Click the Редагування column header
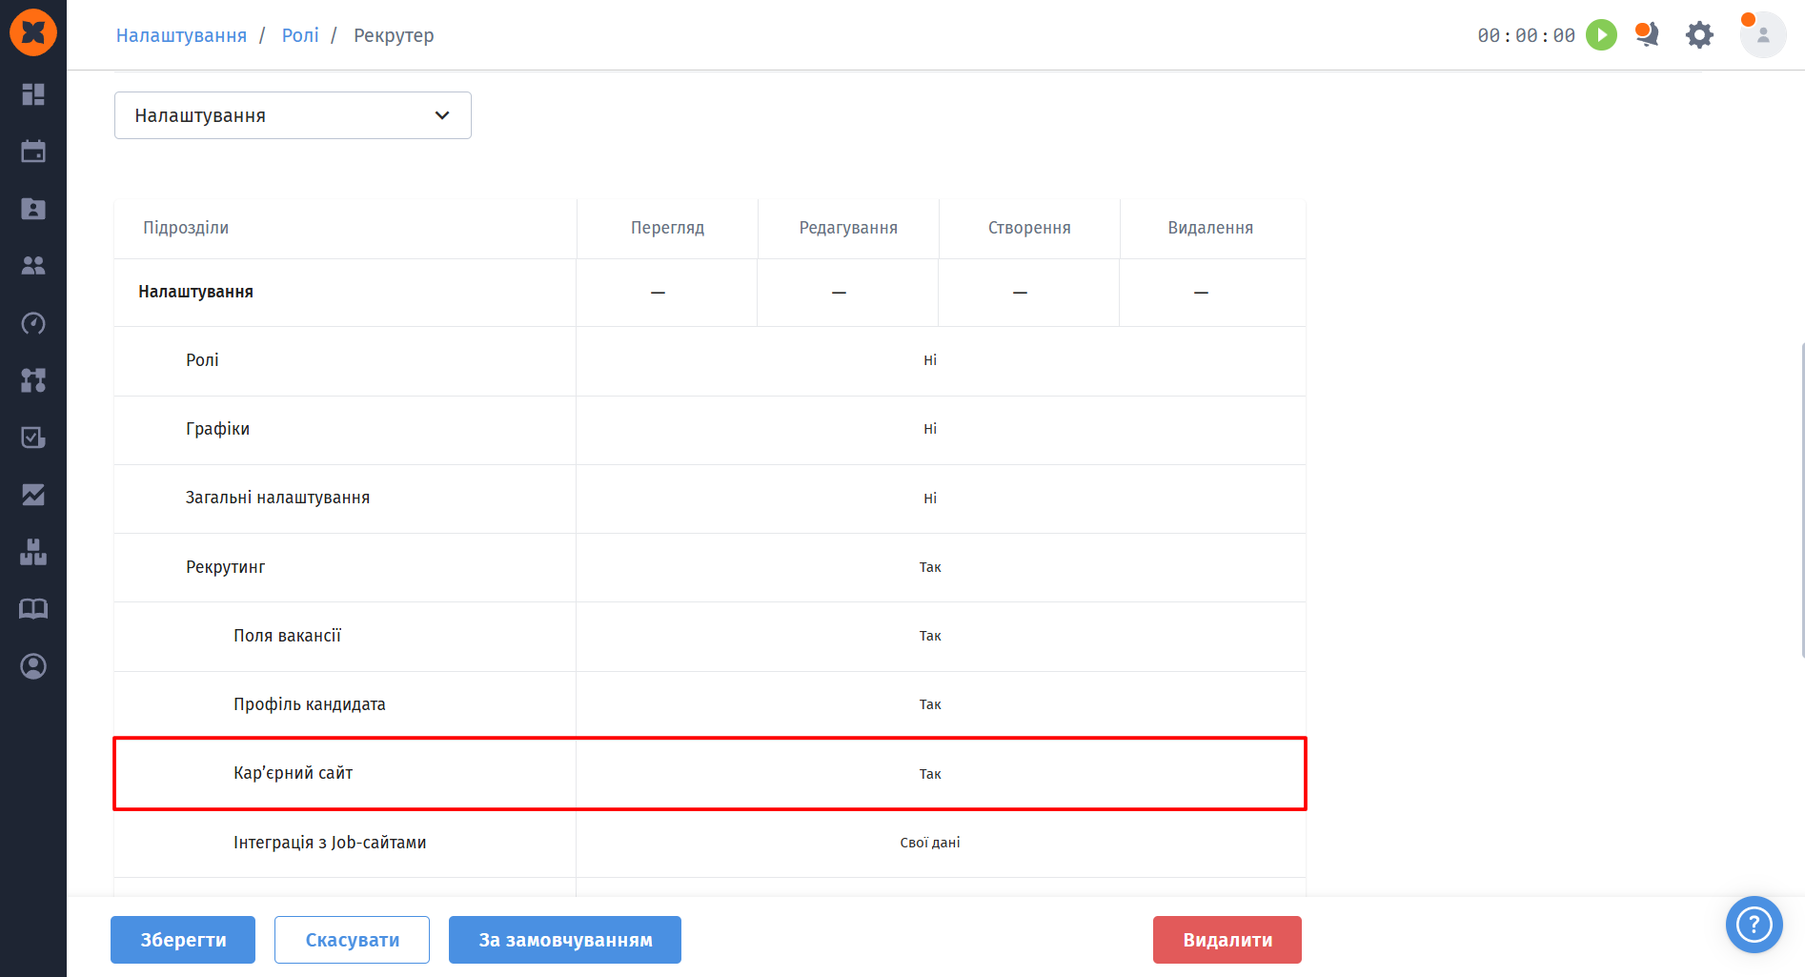The height and width of the screenshot is (977, 1805). [848, 228]
